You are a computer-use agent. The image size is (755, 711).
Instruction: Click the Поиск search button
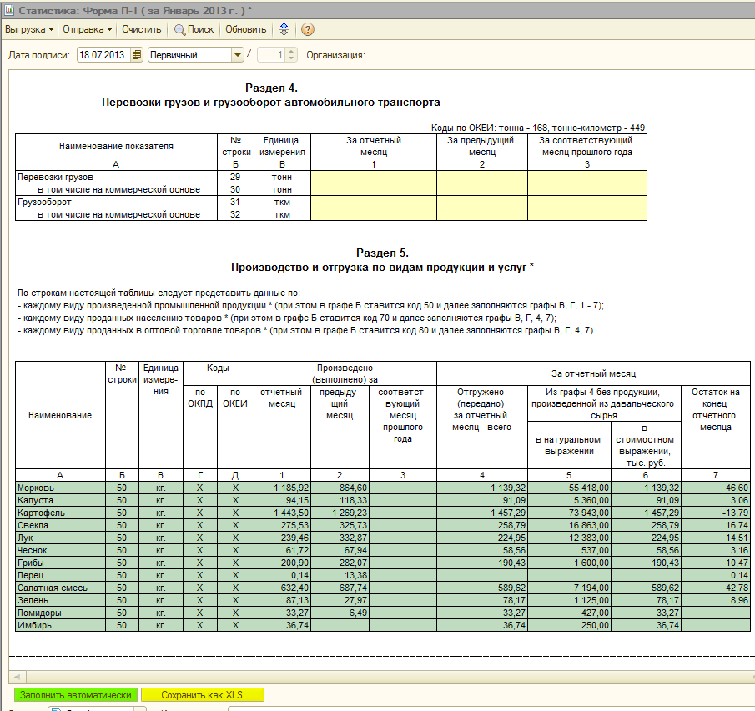[194, 29]
